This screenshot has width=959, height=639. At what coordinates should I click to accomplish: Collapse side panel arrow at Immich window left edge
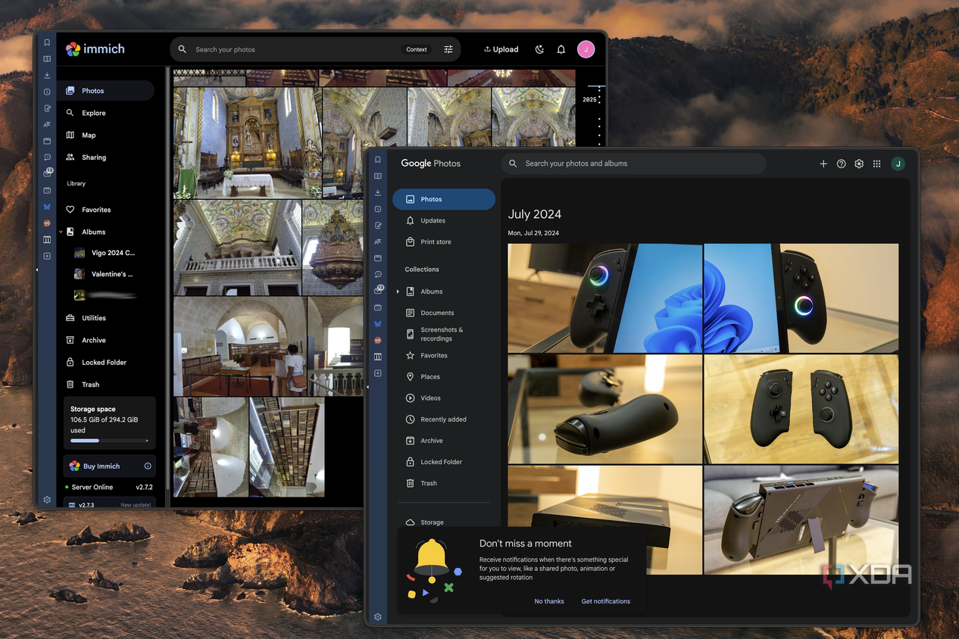(x=36, y=270)
